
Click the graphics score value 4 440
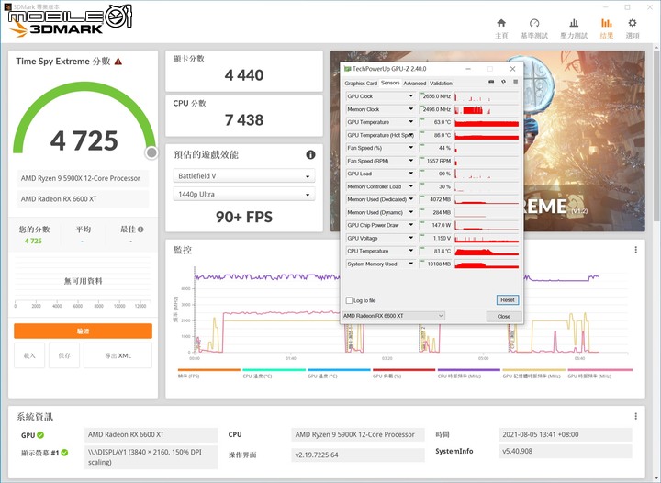coord(244,75)
